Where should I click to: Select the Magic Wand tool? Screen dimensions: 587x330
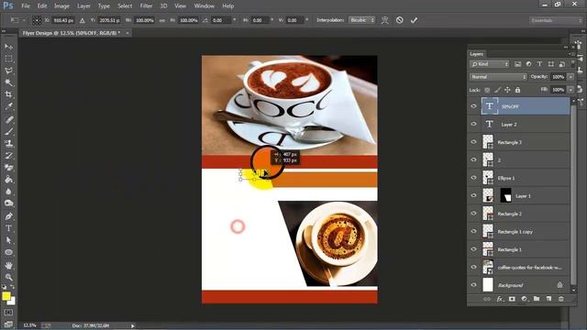click(8, 82)
